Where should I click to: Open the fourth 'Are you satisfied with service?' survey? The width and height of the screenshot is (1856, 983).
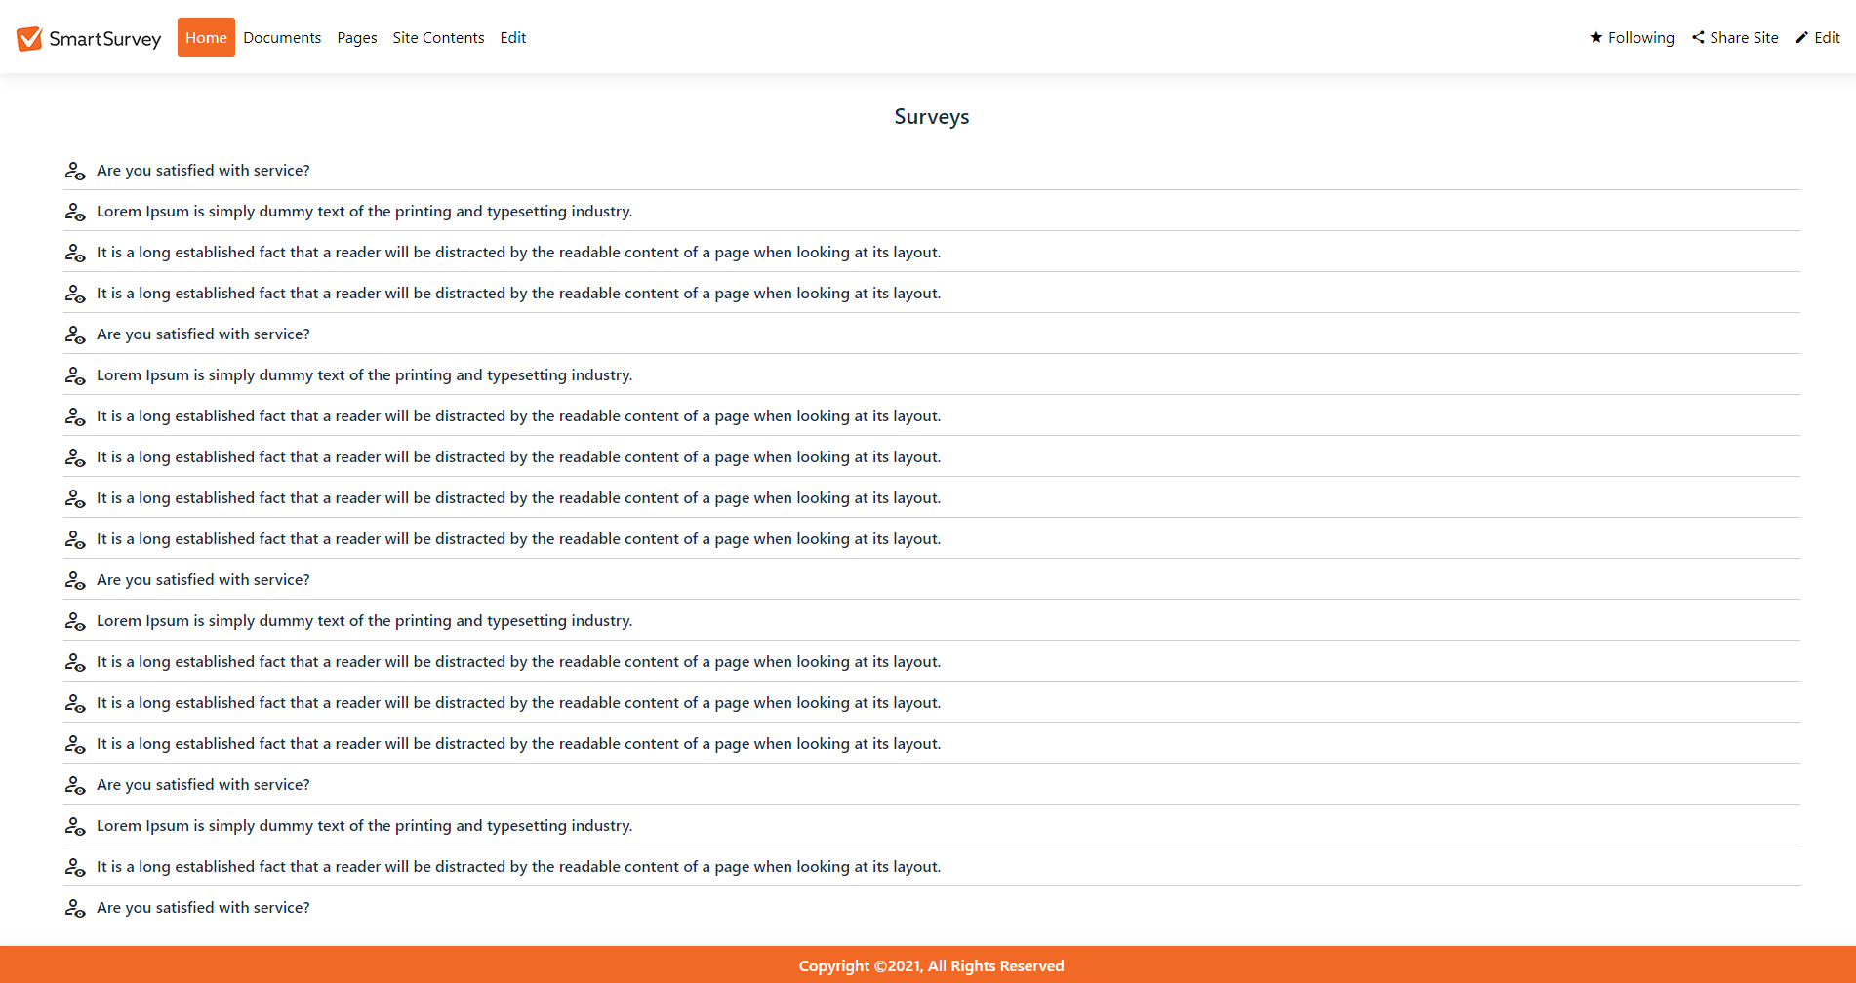pyautogui.click(x=203, y=784)
